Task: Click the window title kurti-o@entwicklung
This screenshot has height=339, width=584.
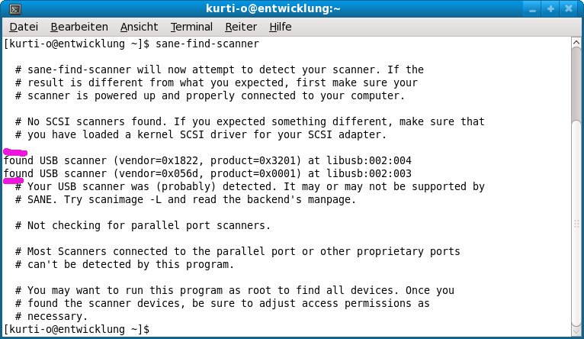Action: tap(292, 9)
